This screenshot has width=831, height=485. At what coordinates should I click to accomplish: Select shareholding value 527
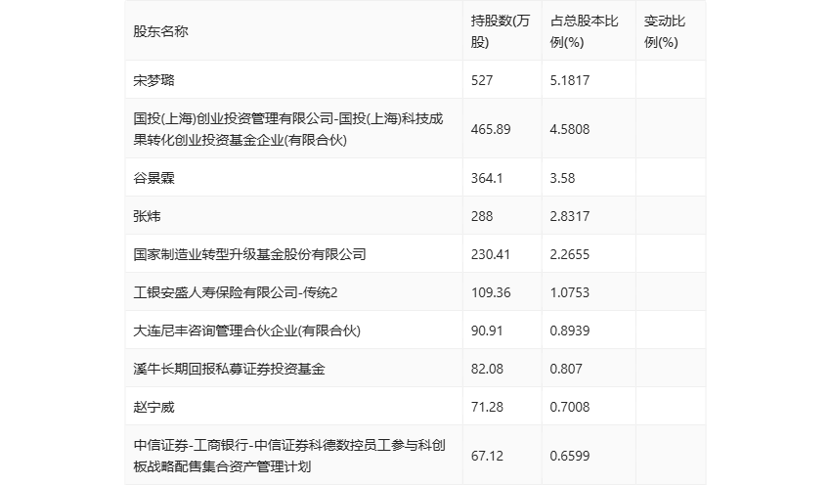tap(482, 80)
